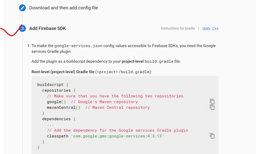Collapse the Add Firebase SDK step heading

(47, 29)
